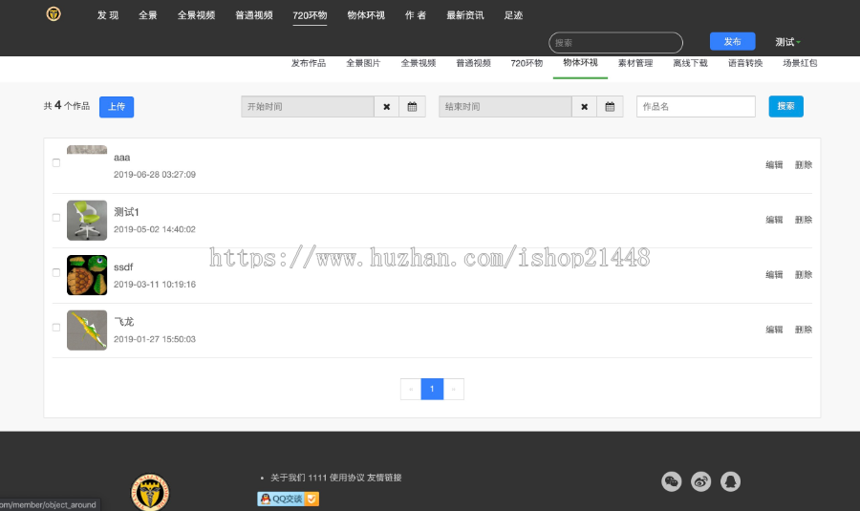Open the end time calendar picker icon

(x=610, y=107)
